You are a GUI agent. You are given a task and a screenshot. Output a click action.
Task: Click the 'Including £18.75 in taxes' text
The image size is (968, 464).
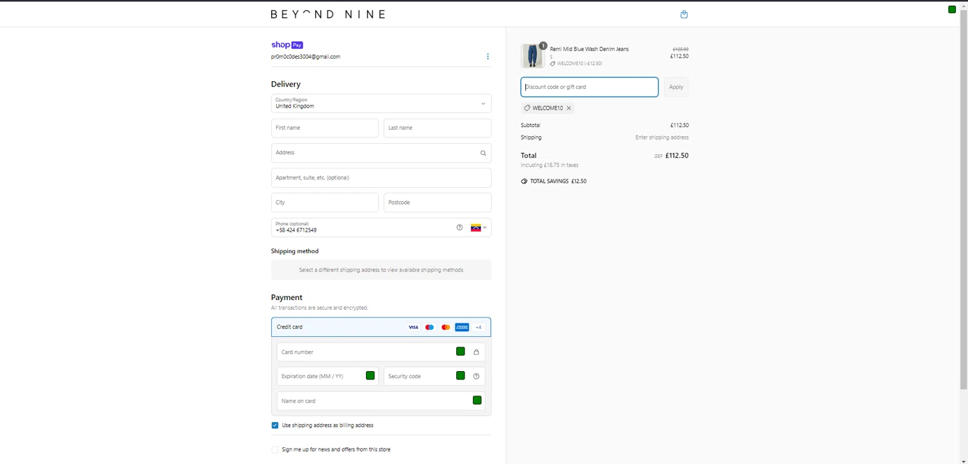point(549,165)
